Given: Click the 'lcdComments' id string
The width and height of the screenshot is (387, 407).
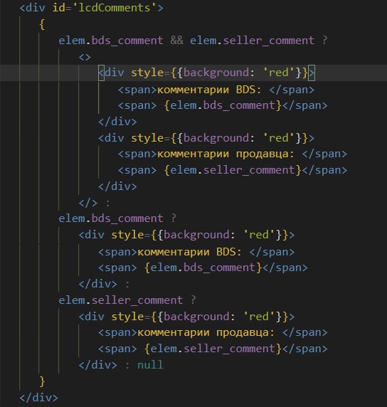Looking at the screenshot, I should pyautogui.click(x=115, y=8).
